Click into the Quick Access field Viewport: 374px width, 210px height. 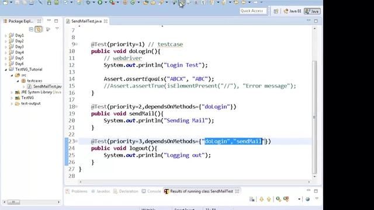click(253, 10)
